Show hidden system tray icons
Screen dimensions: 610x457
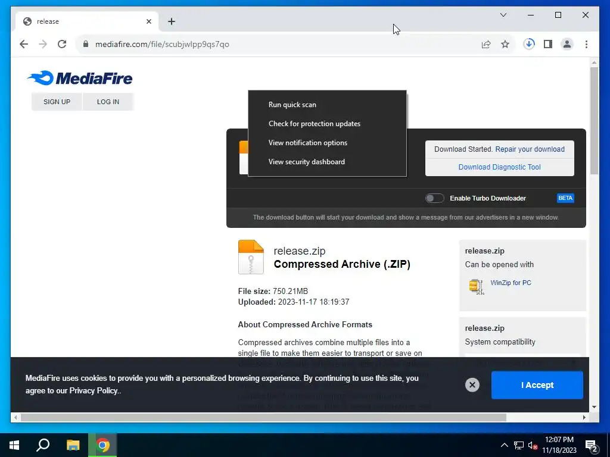coord(504,445)
